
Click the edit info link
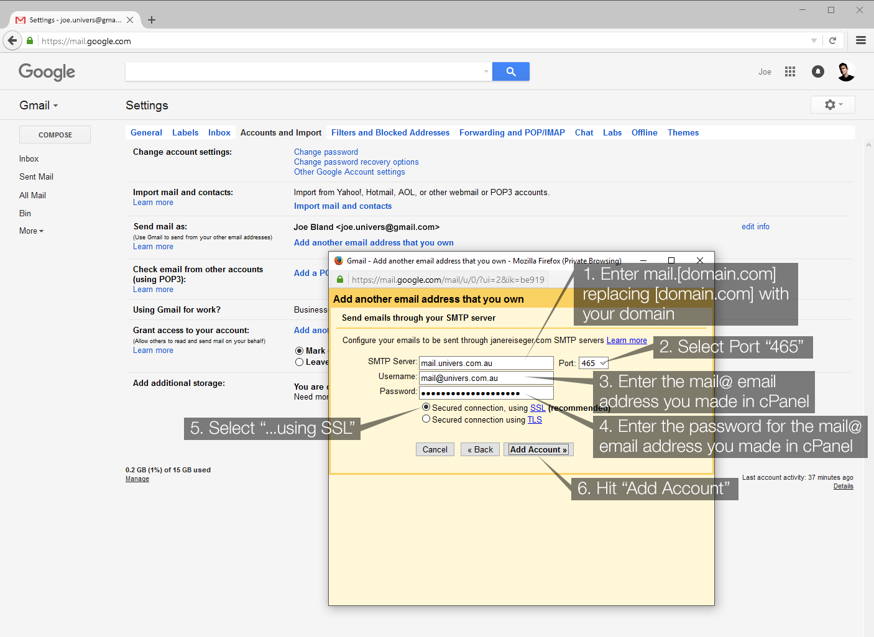pos(755,226)
